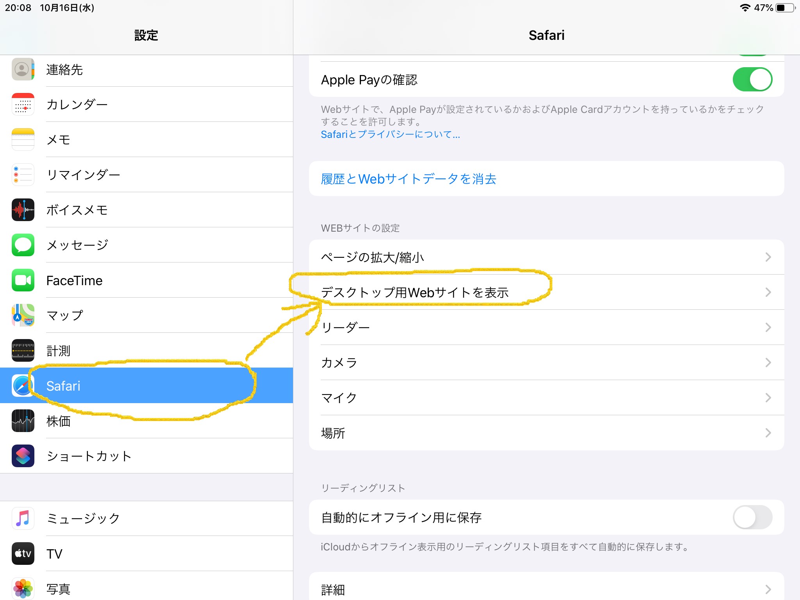Tap the battery indicator icon
This screenshot has width=800, height=600.
point(786,8)
